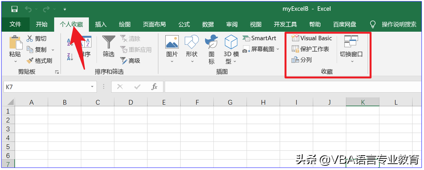Image resolution: width=424 pixels, height=170 pixels.
Task: Click the sort descending Z-A icon
Action: (70, 56)
